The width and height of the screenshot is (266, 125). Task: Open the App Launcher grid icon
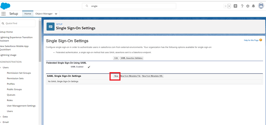point(3,14)
